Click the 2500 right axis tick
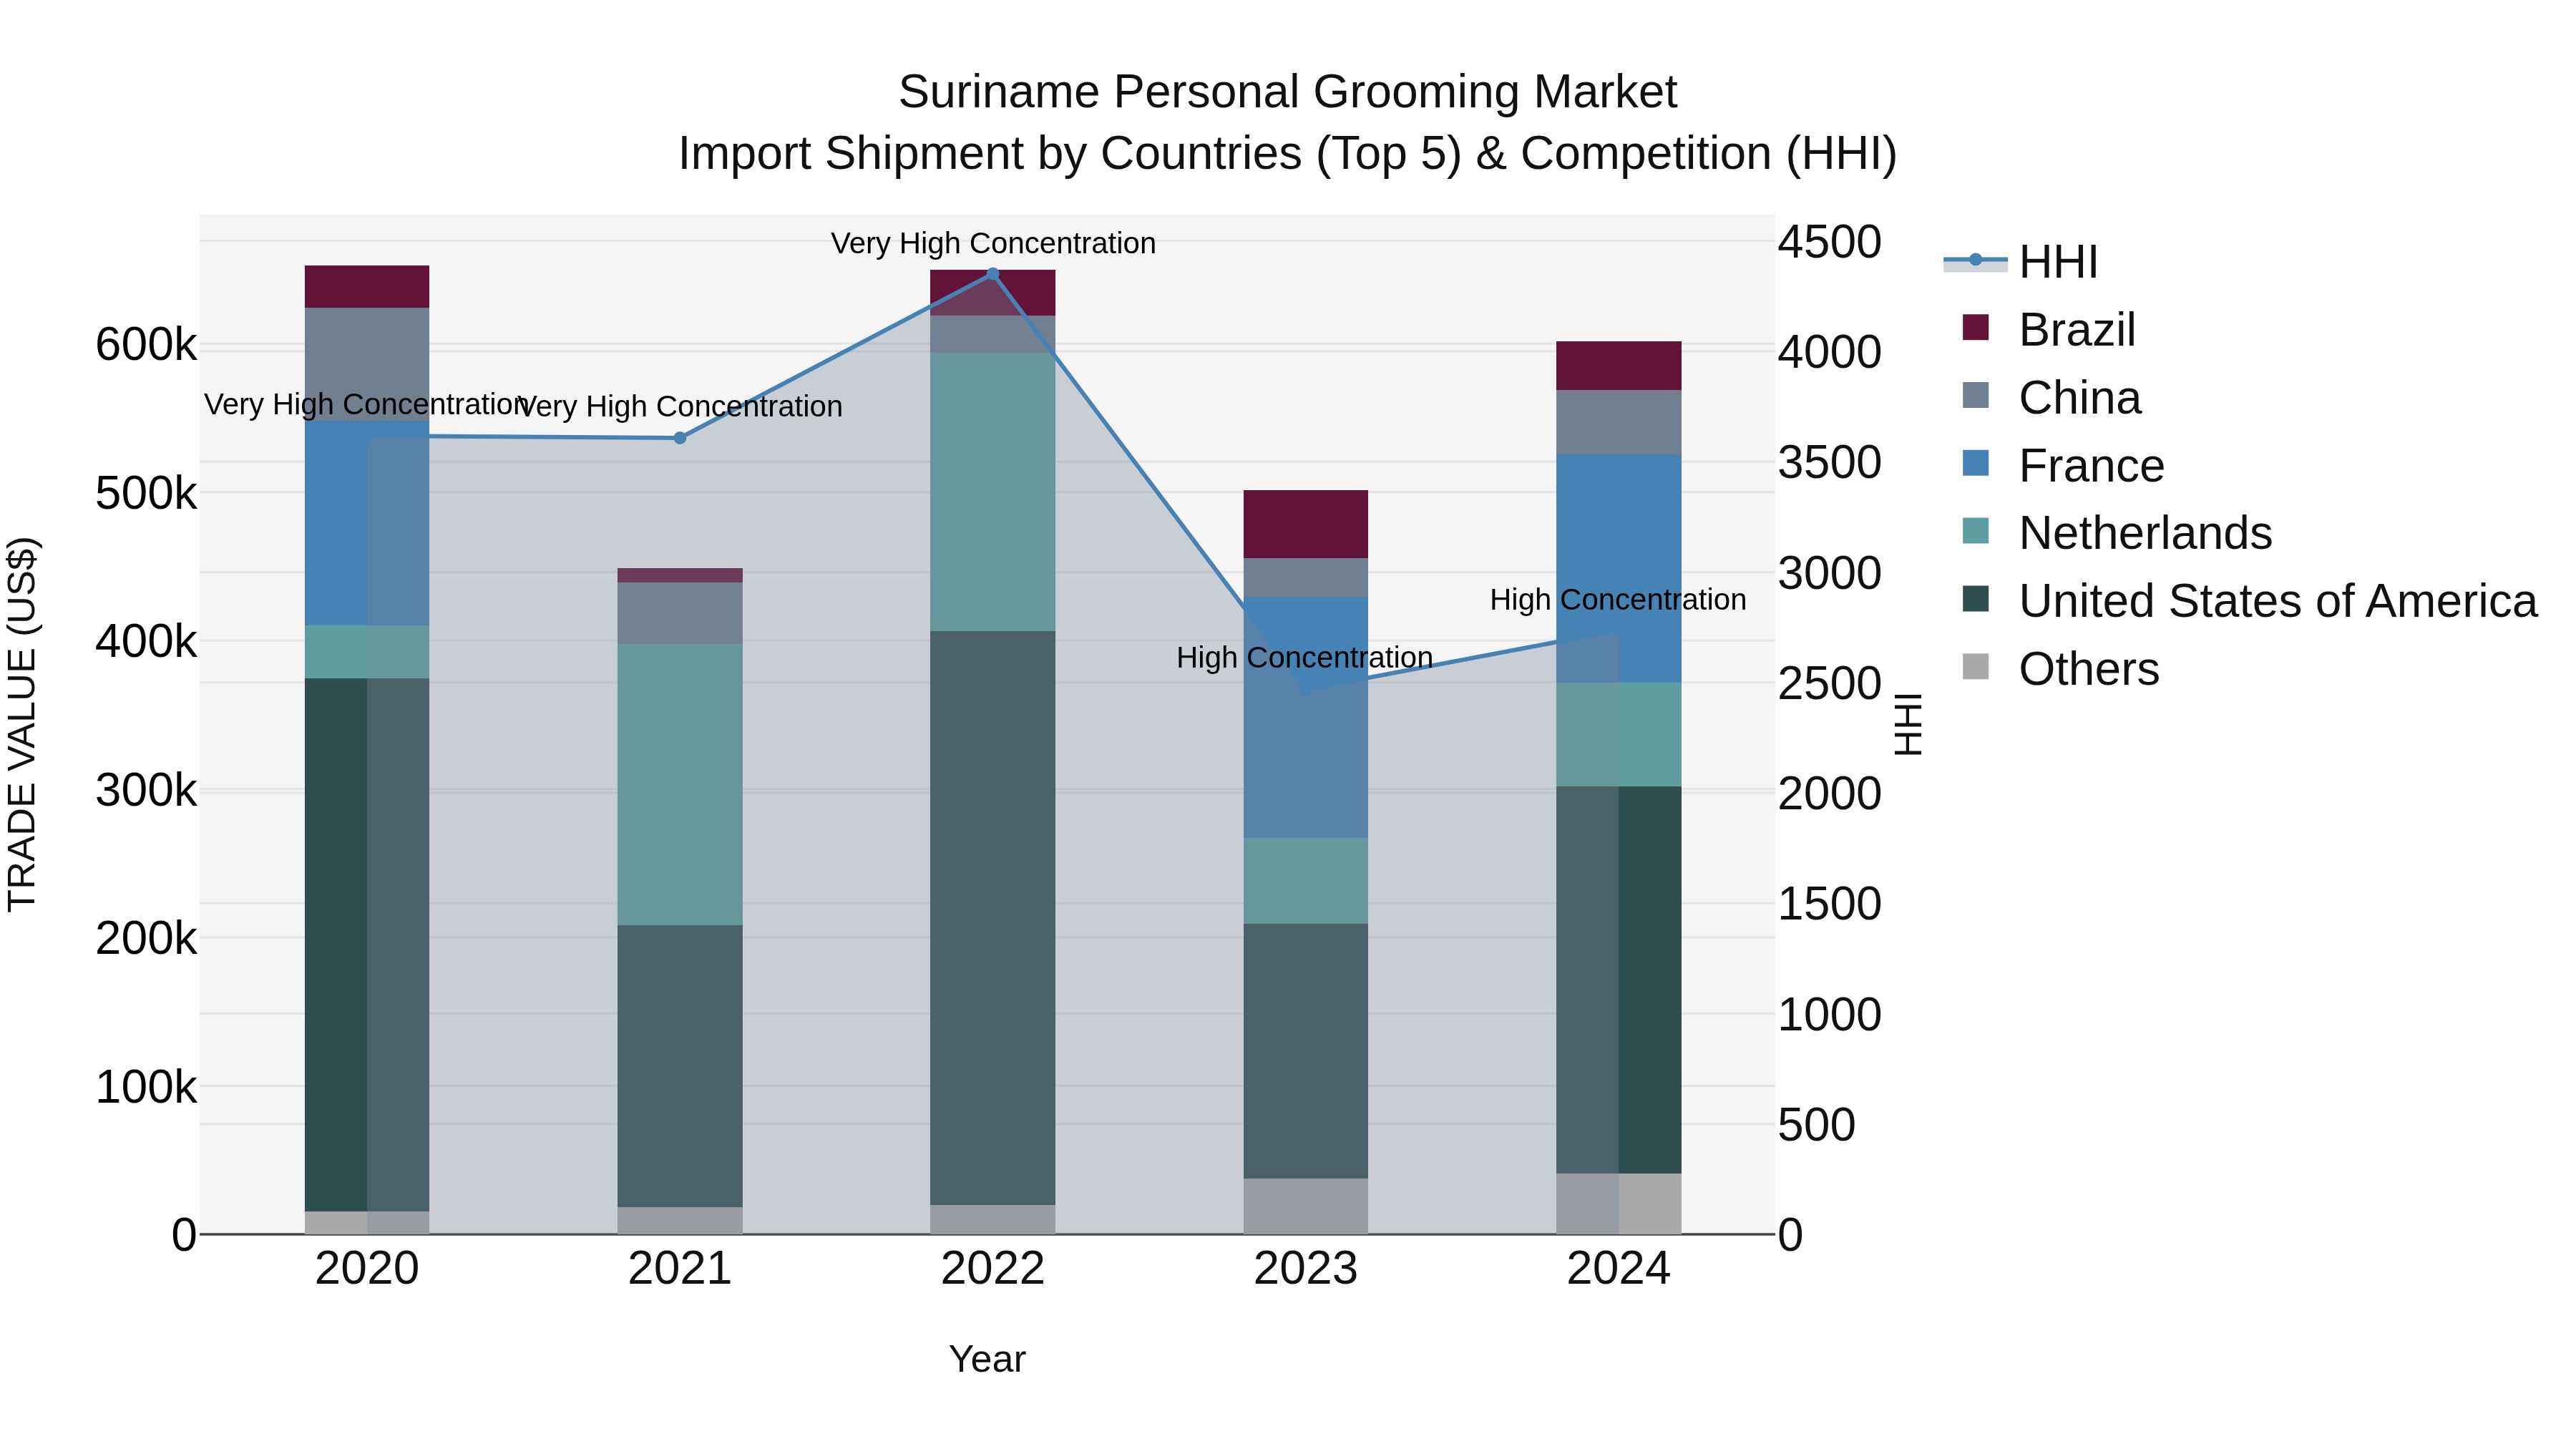Screen dimensions: 2576x1449 [1830, 684]
